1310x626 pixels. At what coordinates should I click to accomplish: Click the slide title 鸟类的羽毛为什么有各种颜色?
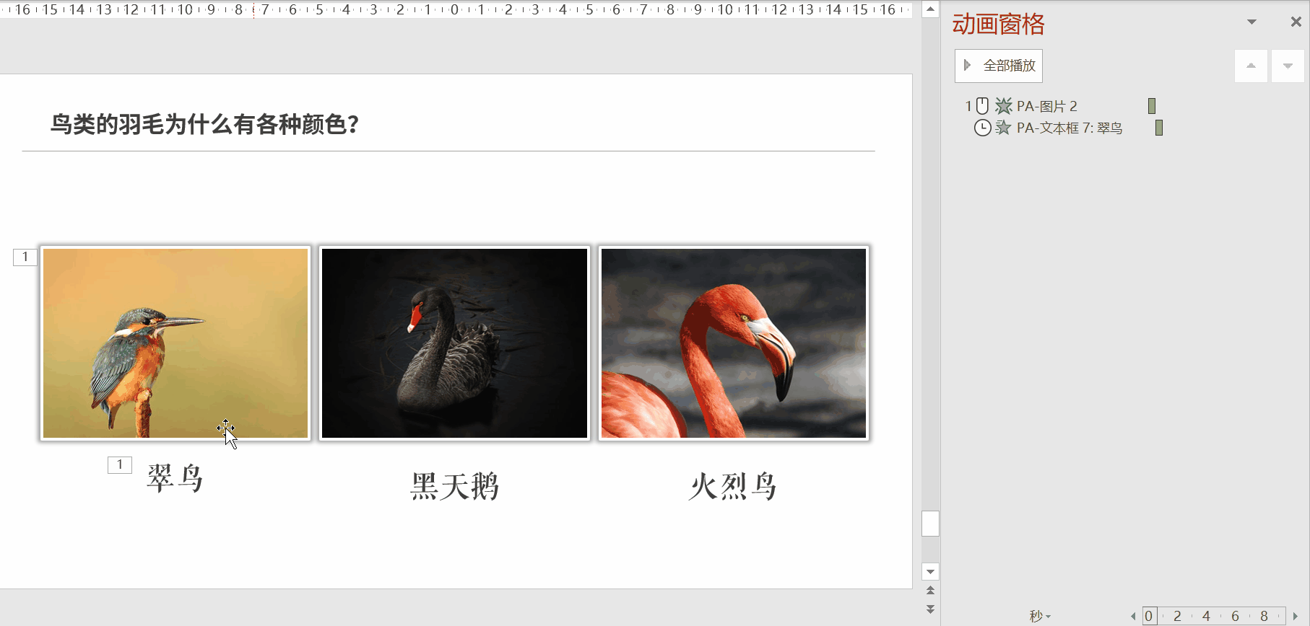click(205, 124)
